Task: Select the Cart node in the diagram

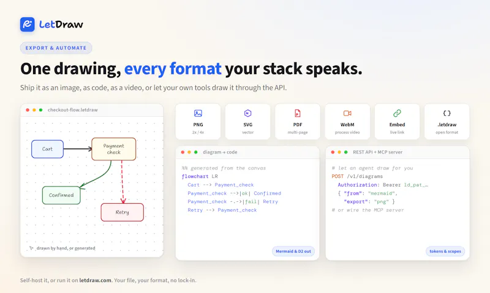Action: (x=48, y=149)
